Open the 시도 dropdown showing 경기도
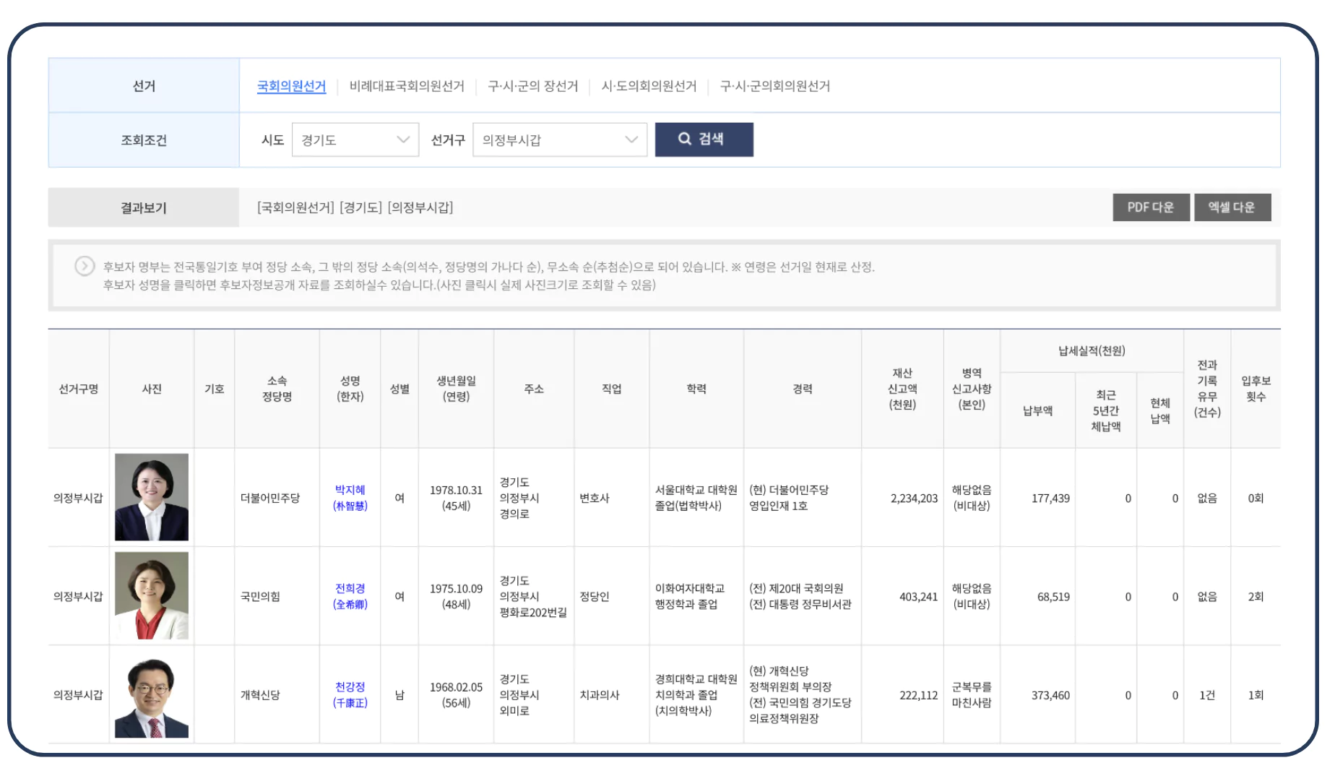The width and height of the screenshot is (1335, 763). (x=355, y=139)
